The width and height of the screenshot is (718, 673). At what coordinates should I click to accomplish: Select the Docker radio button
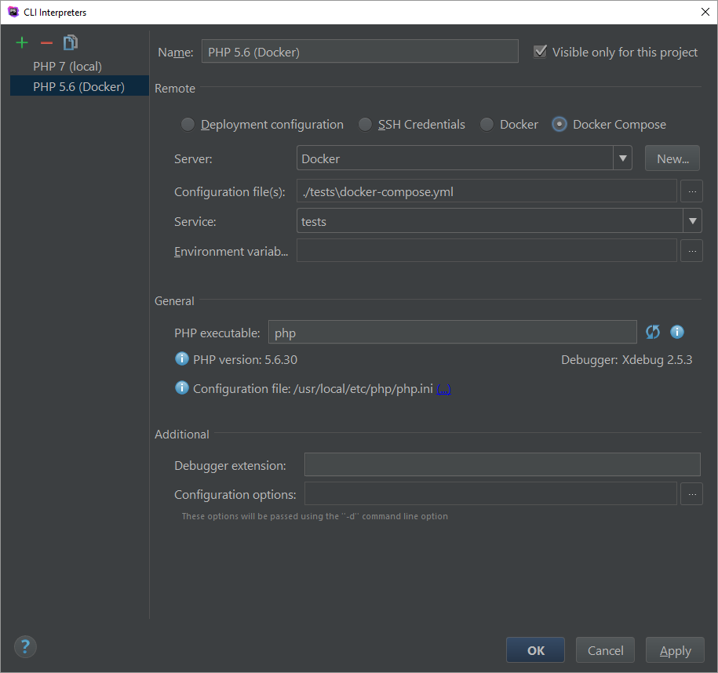487,125
